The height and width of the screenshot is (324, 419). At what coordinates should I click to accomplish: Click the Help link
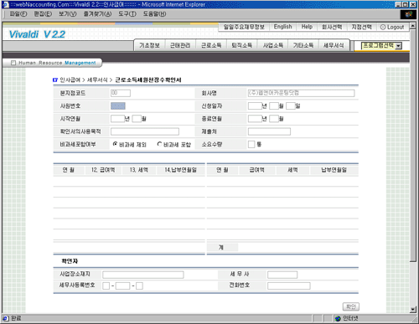307,27
